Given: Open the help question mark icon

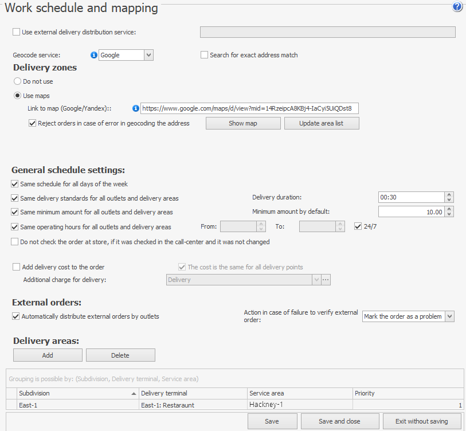Looking at the screenshot, I should (x=457, y=7).
